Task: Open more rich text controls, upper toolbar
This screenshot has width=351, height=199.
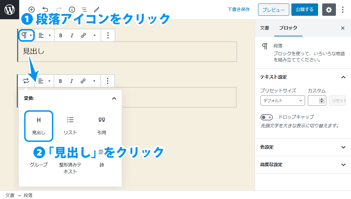Action: pos(95,35)
